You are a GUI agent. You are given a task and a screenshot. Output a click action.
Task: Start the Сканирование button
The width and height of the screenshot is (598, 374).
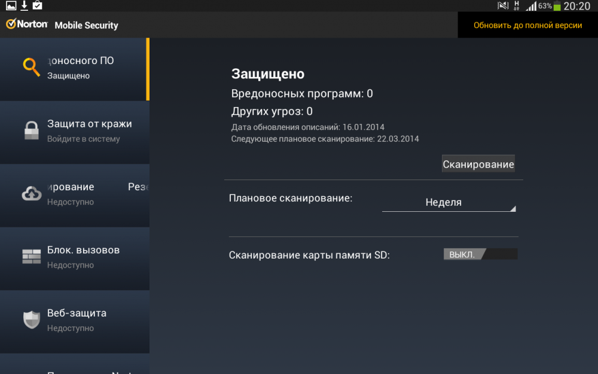(x=478, y=164)
